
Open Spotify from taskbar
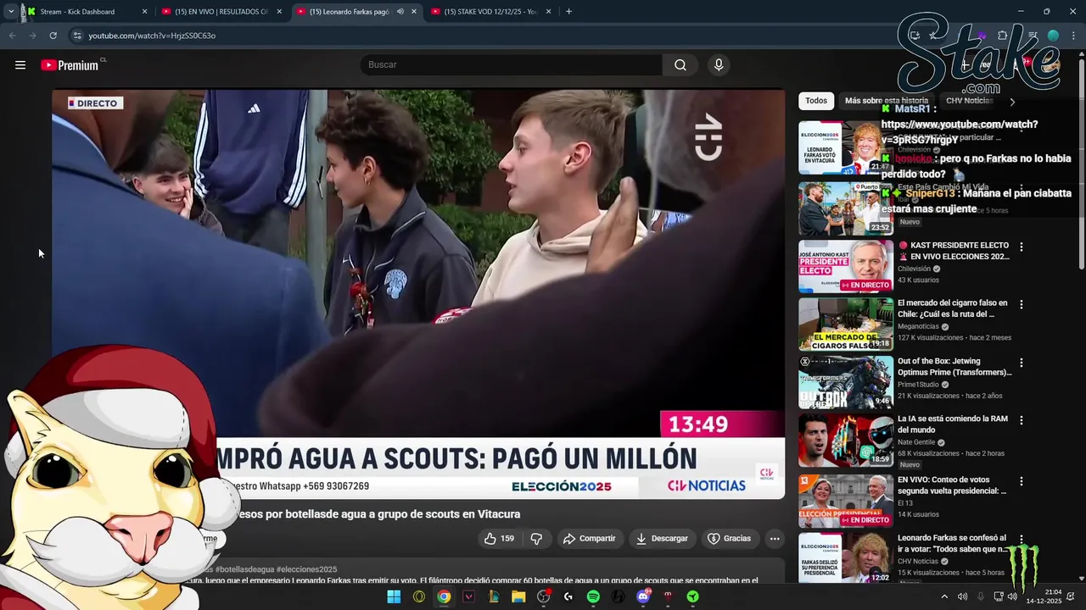click(x=593, y=596)
